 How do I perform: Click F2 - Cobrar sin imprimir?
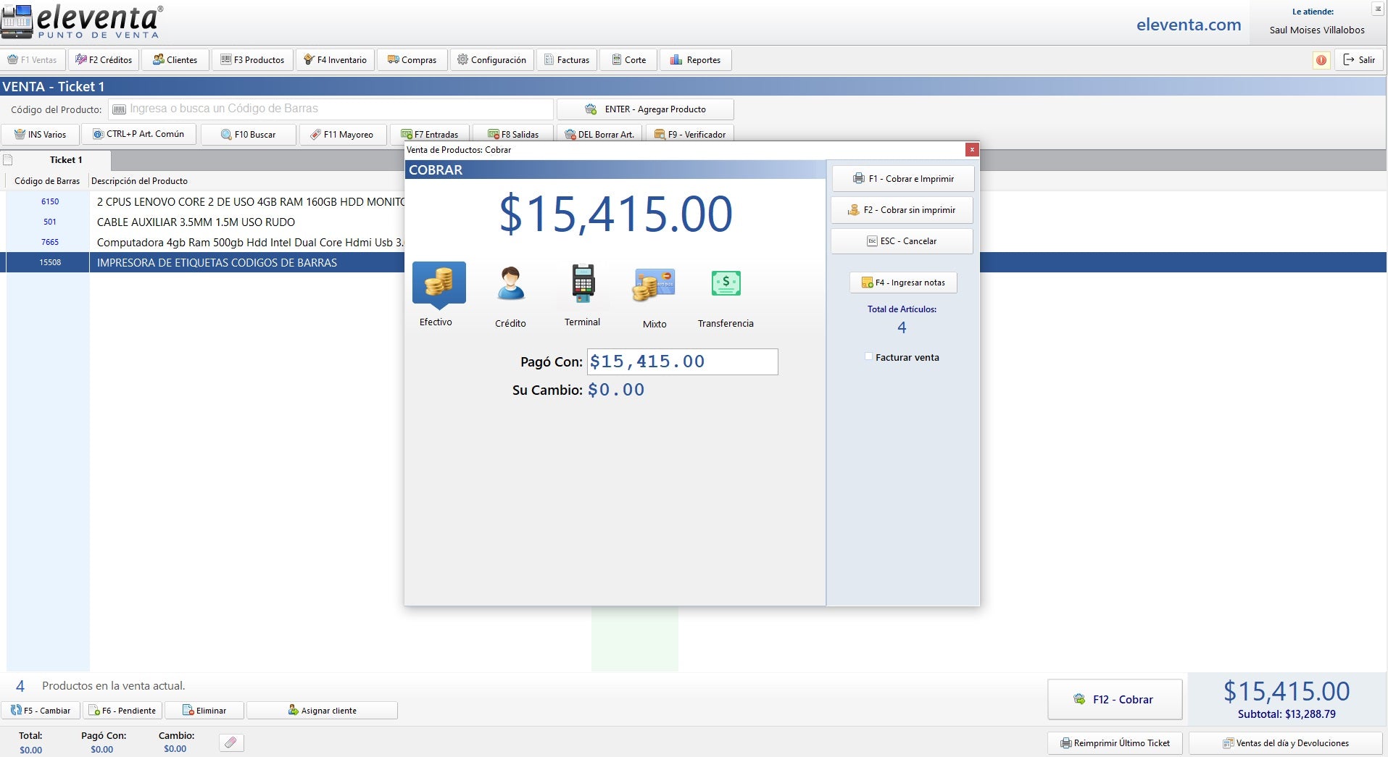tap(902, 210)
